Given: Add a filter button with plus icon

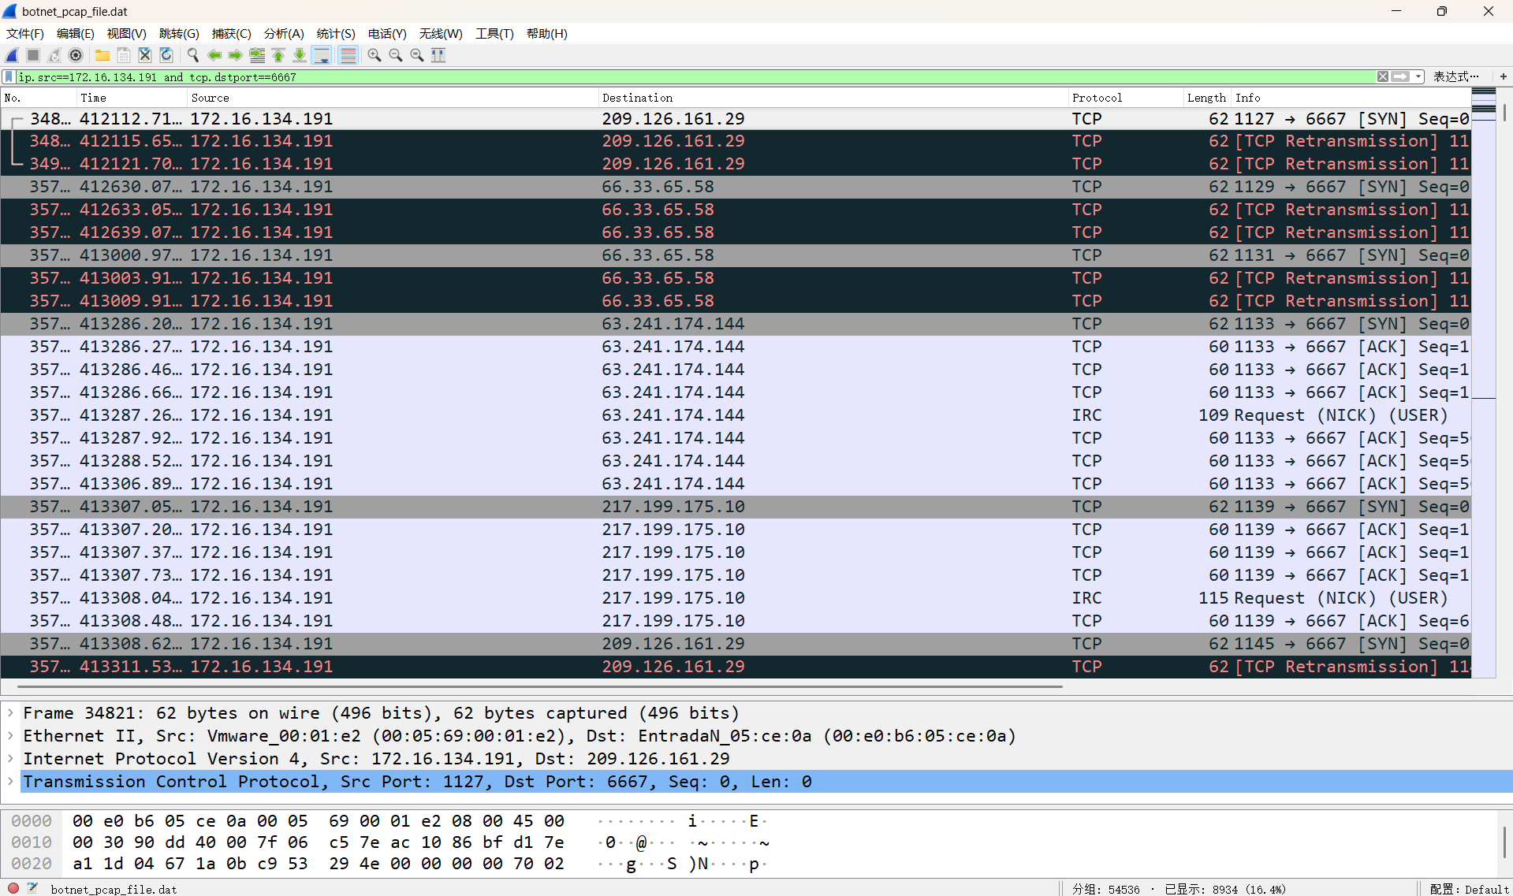Looking at the screenshot, I should [x=1504, y=76].
